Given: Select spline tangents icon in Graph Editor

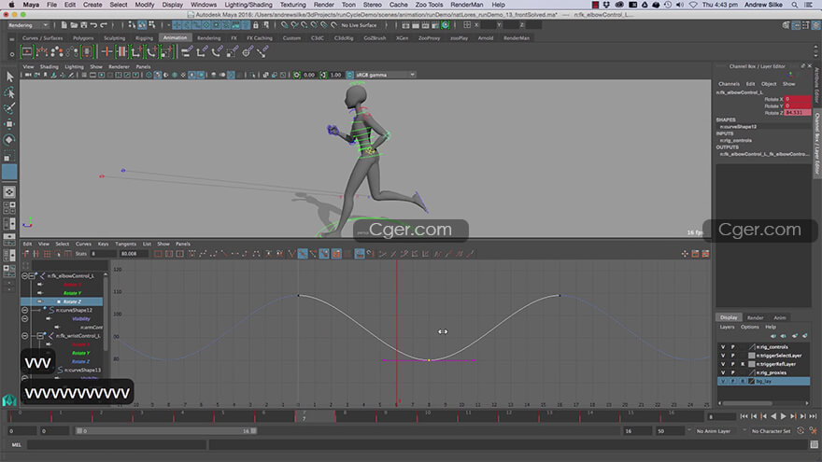Looking at the screenshot, I should click(203, 254).
